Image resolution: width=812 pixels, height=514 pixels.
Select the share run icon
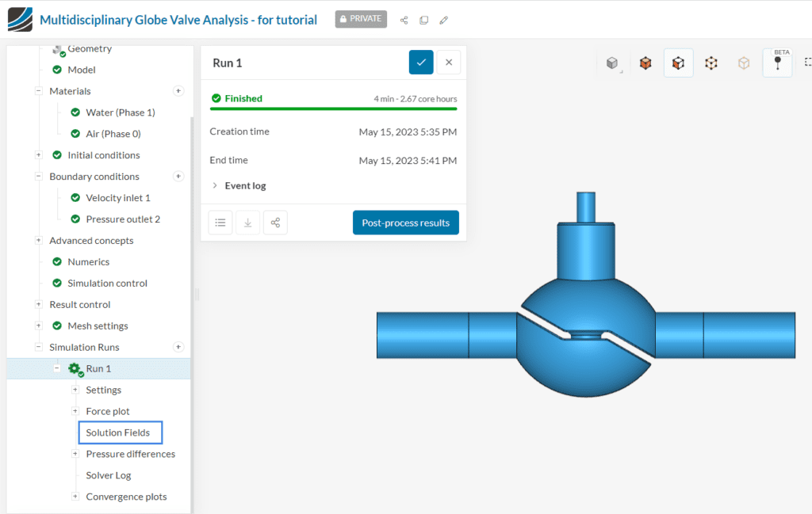[x=275, y=223]
